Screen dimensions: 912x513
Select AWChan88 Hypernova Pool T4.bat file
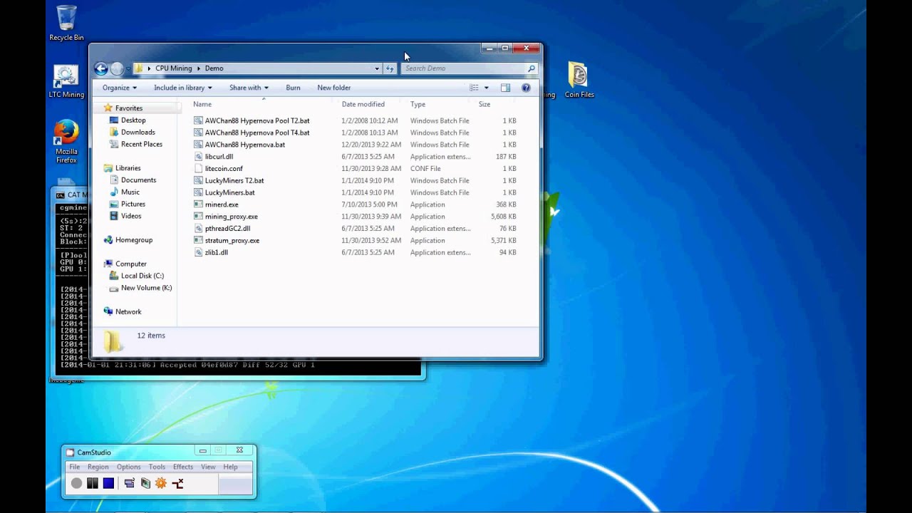257,133
